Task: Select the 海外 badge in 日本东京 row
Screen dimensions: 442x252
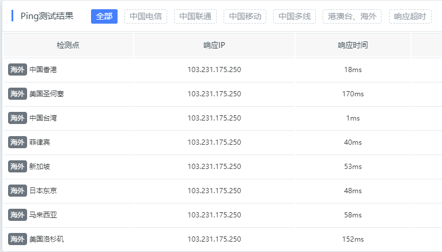Action: pos(17,191)
